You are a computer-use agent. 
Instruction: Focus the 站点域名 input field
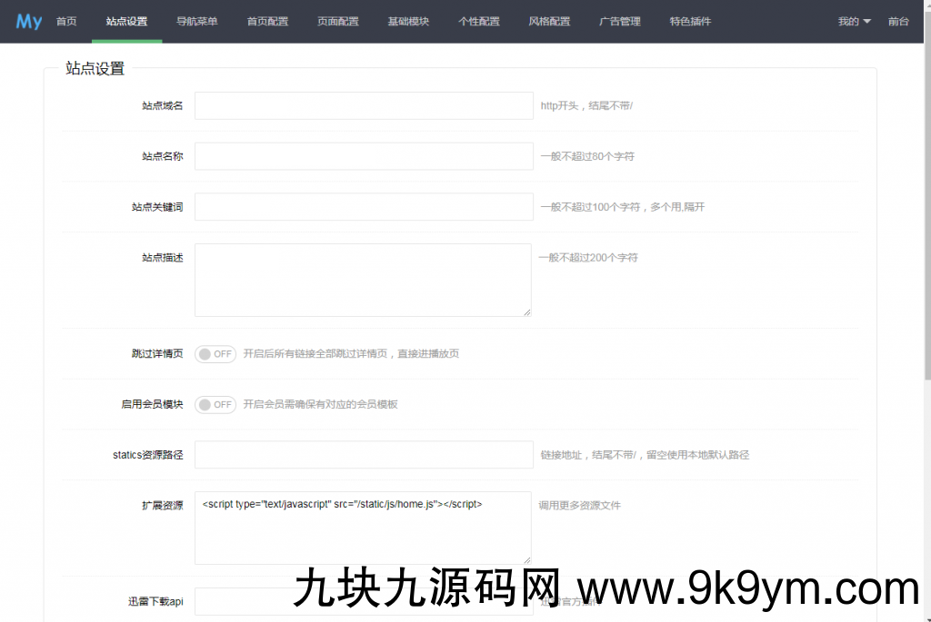click(364, 105)
